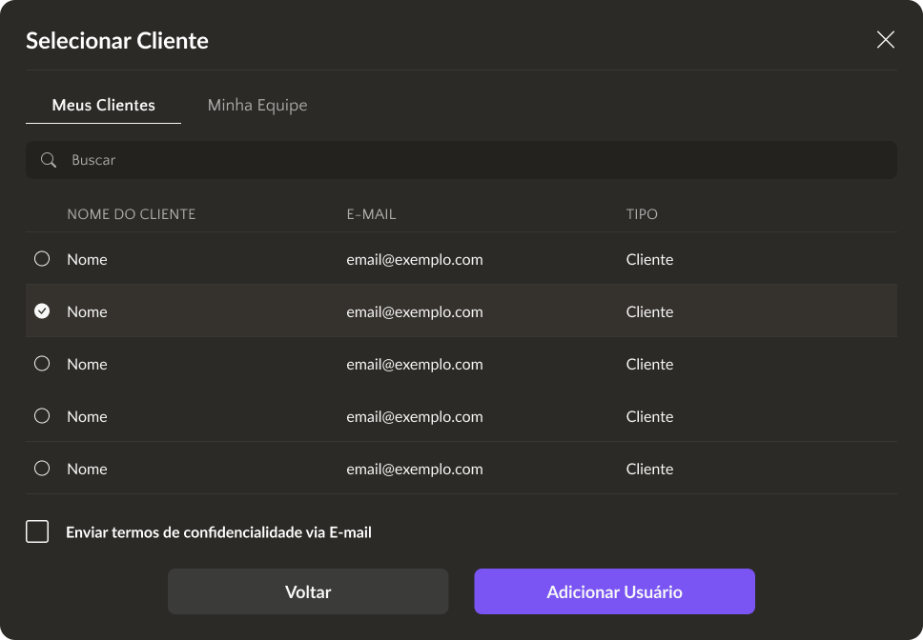Click the email address in the first row
Image resolution: width=923 pixels, height=640 pixels.
pos(414,259)
